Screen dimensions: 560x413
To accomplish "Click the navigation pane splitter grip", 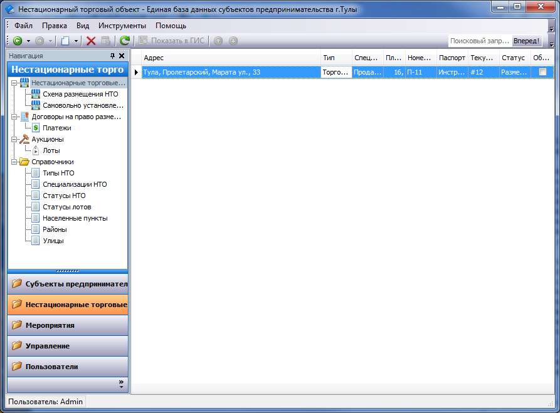I will [x=68, y=271].
